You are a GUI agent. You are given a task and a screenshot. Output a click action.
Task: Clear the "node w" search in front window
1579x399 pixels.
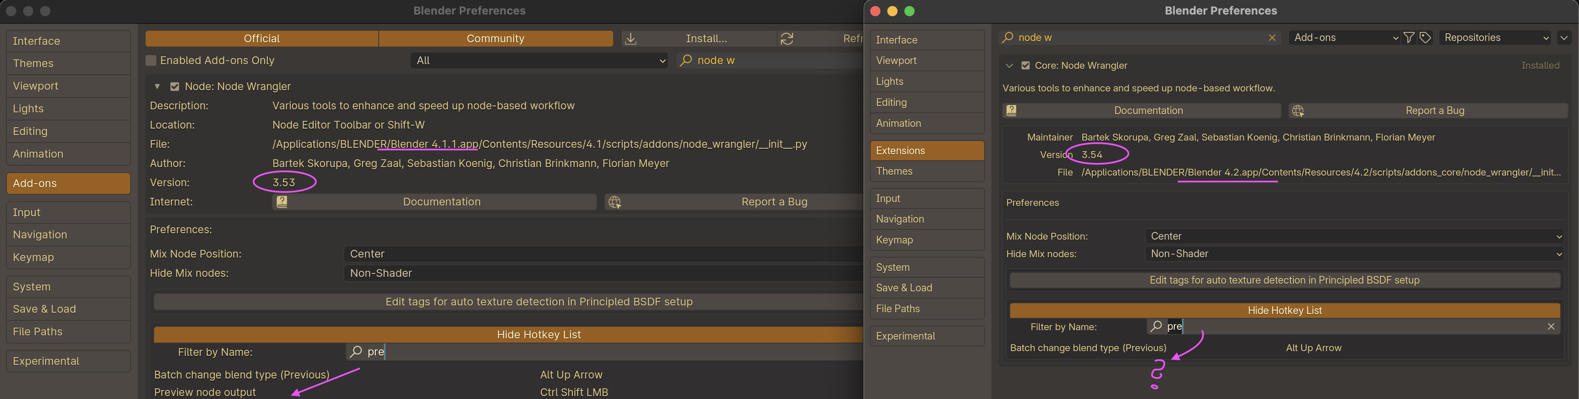1272,38
